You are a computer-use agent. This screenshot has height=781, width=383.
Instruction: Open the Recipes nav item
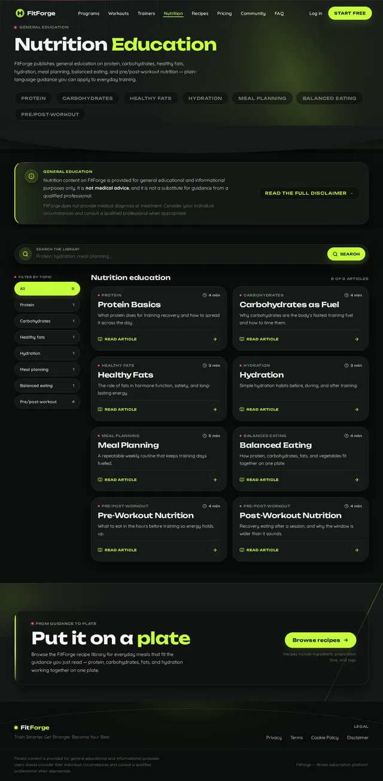pyautogui.click(x=200, y=13)
